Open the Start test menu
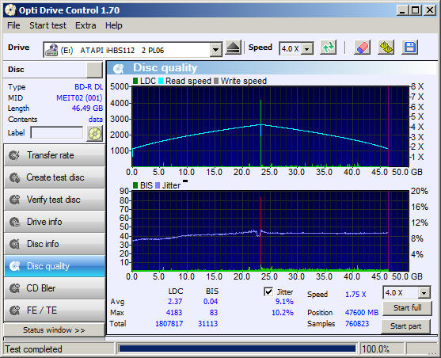Image resolution: width=441 pixels, height=358 pixels. [x=48, y=25]
